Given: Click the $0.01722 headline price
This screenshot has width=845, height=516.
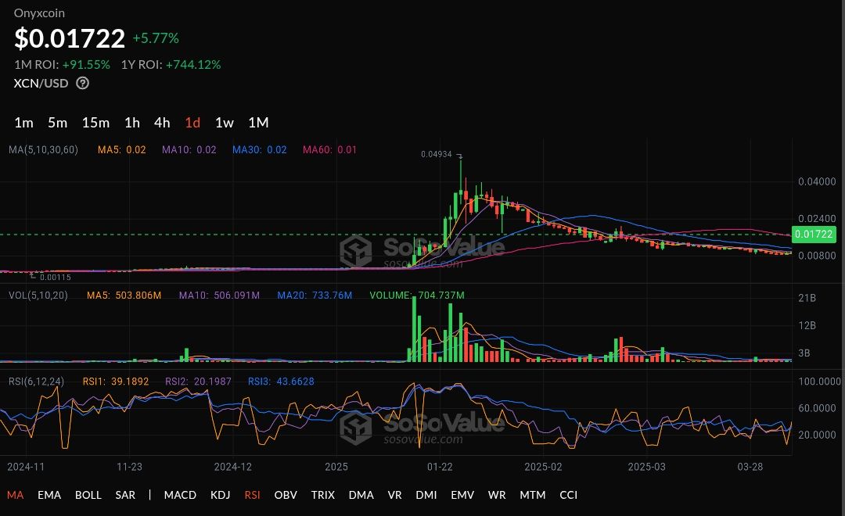Looking at the screenshot, I should 70,38.
